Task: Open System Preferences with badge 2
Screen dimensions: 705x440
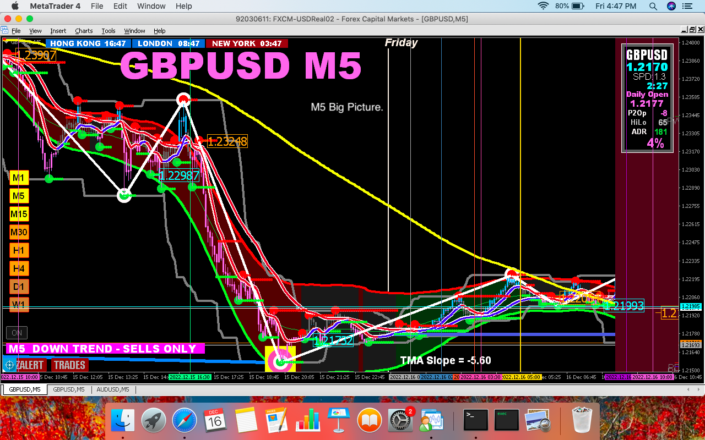Action: (x=400, y=421)
